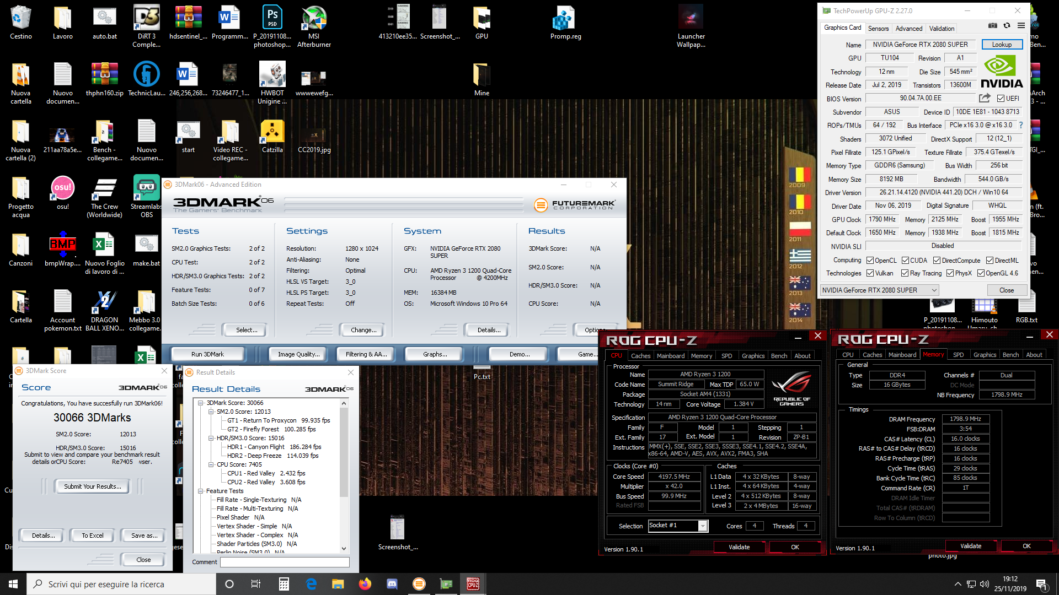Open the Catzilla desktop icon
Screen dimensions: 1059x595
[272, 137]
